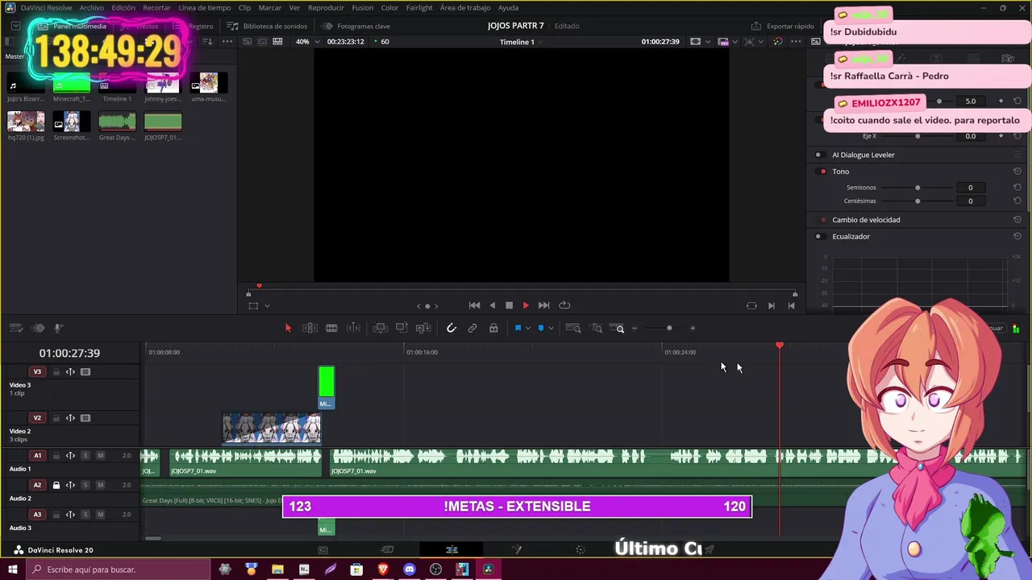1032x580 pixels.
Task: Jump to last frame button
Action: [543, 305]
